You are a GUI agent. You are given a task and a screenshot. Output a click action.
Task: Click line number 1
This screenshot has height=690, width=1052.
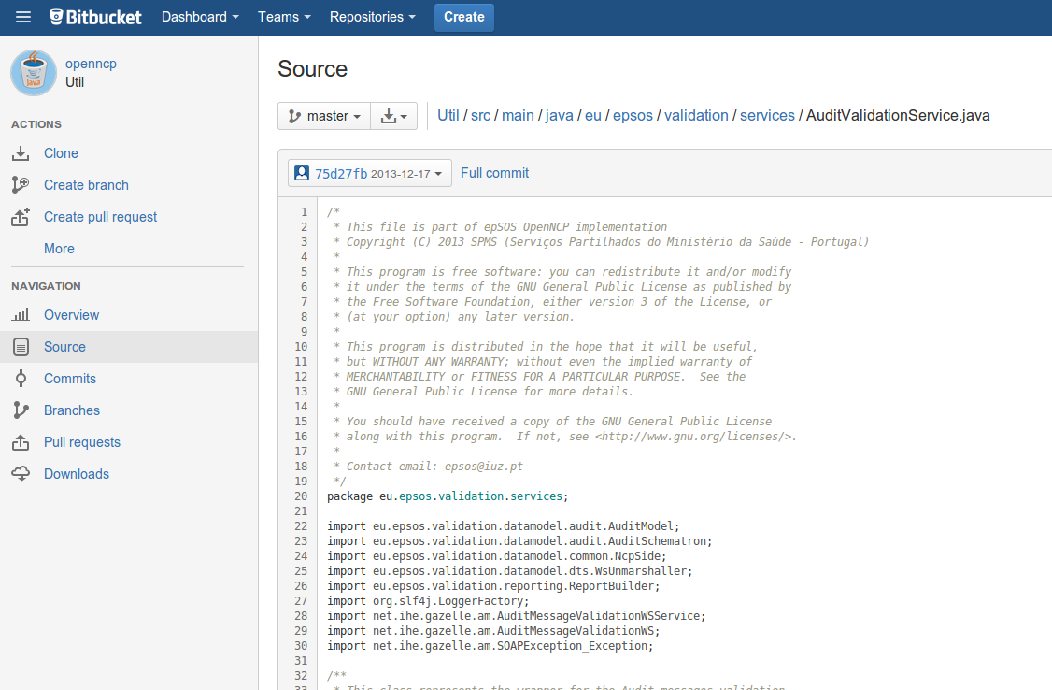click(304, 212)
